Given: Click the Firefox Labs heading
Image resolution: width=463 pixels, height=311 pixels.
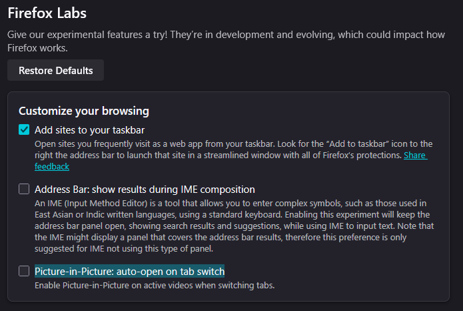Looking at the screenshot, I should [x=47, y=13].
